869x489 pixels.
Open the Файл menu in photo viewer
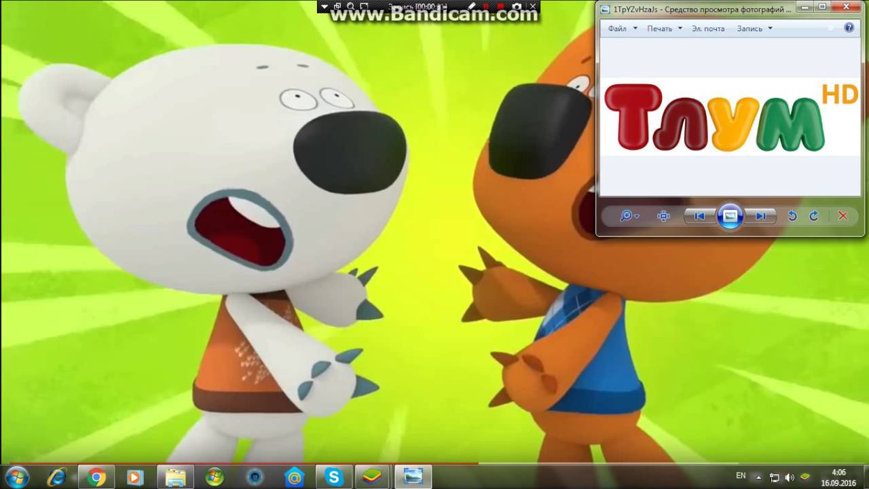623,29
